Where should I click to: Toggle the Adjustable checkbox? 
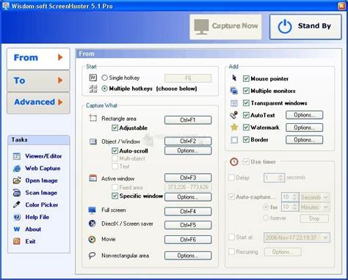point(115,128)
